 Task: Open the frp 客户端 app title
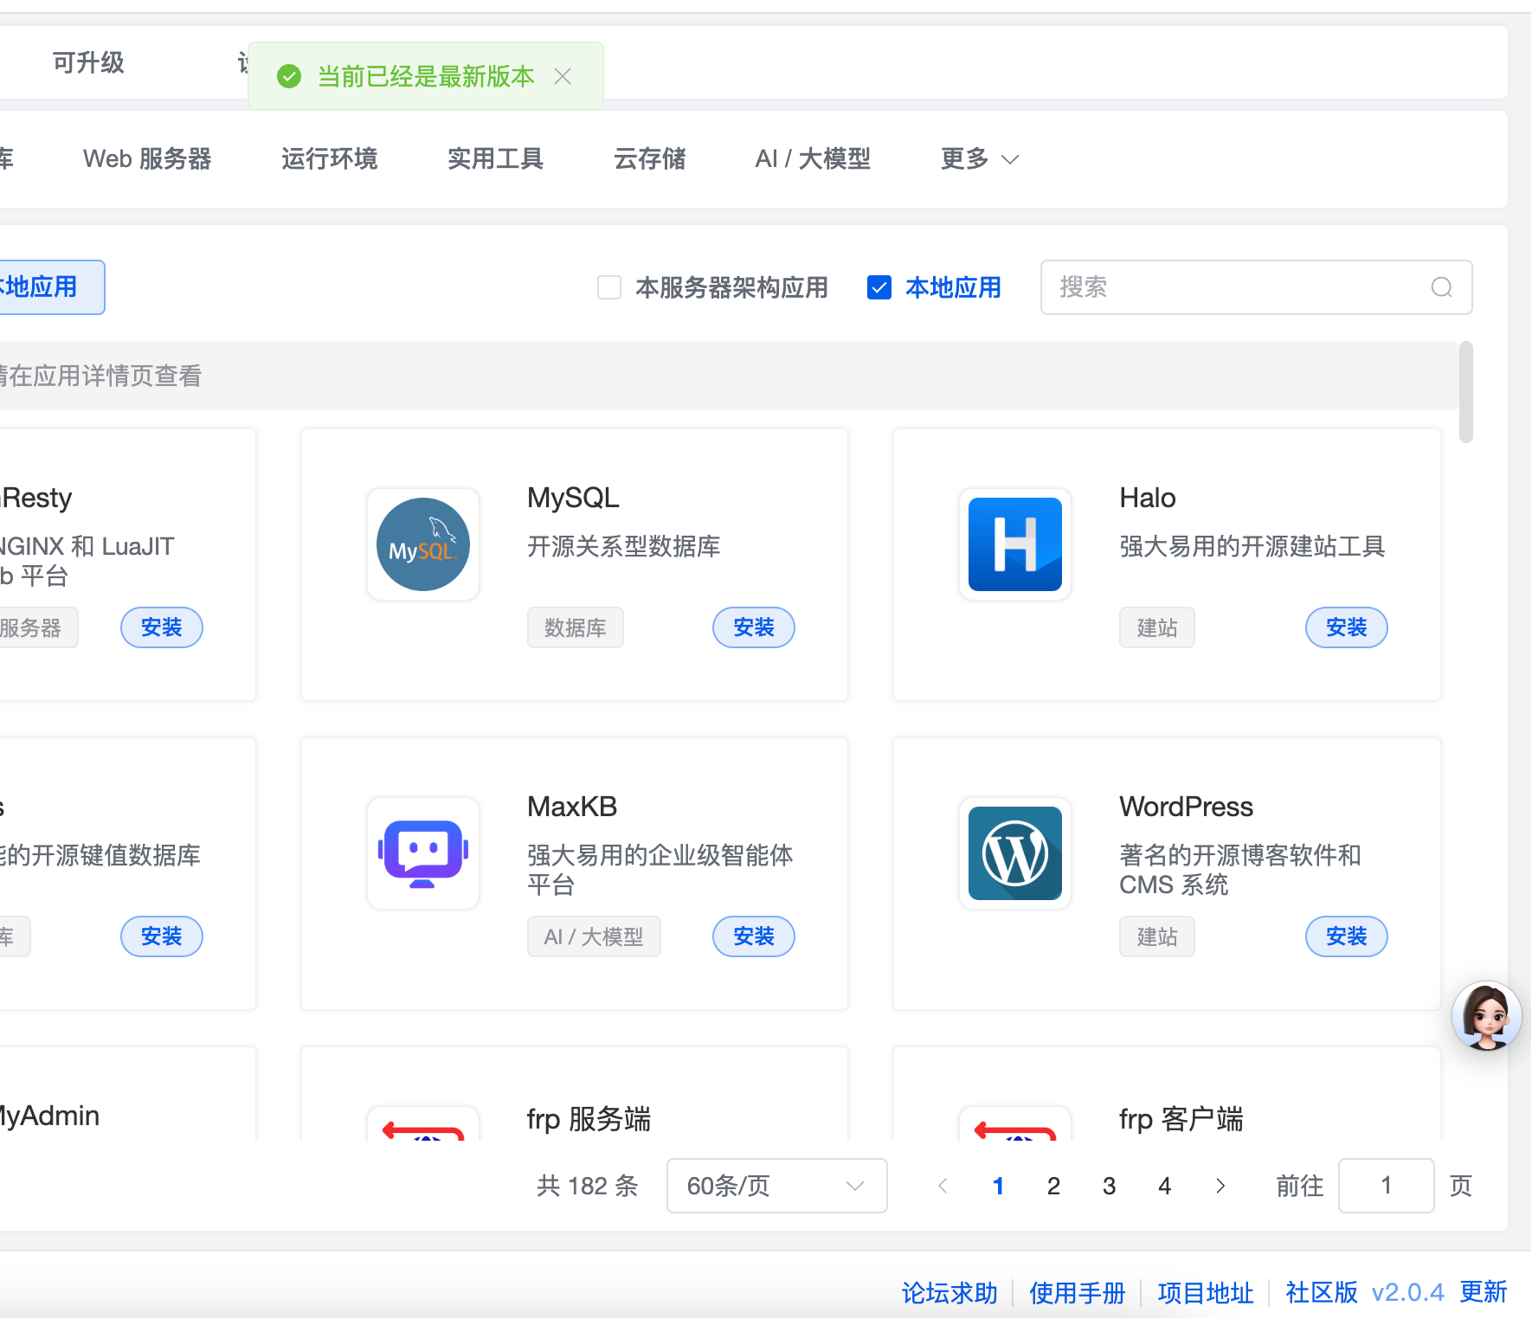point(1181,1119)
